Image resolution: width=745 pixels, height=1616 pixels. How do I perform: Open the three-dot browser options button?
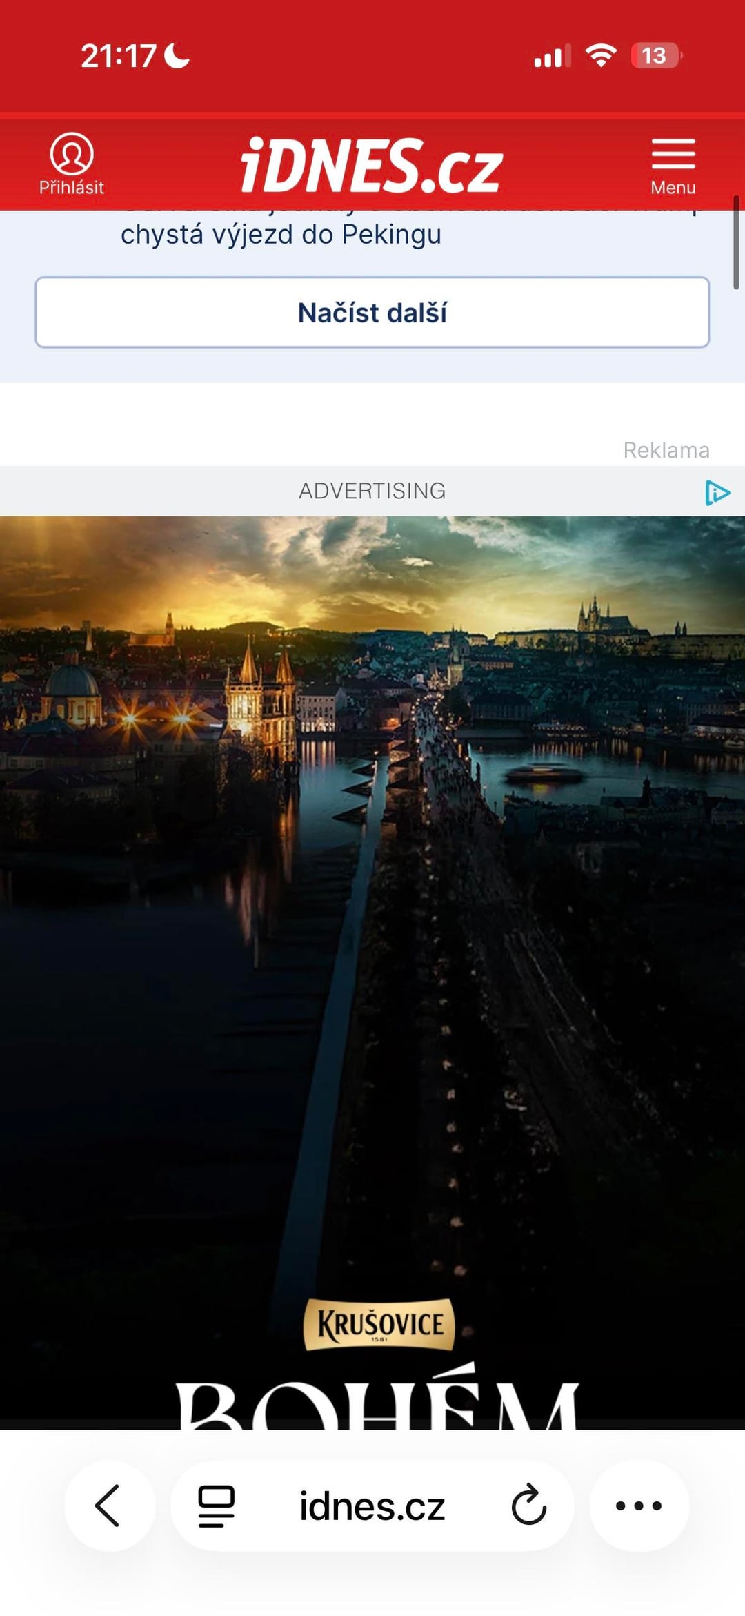coord(639,1506)
